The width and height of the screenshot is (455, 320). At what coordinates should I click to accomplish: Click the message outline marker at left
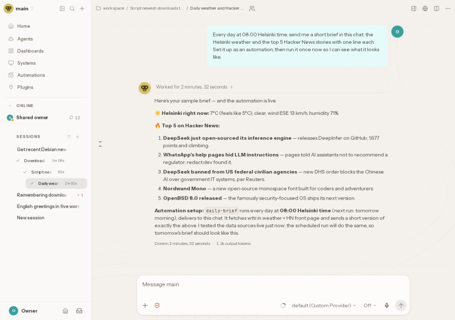click(x=100, y=144)
